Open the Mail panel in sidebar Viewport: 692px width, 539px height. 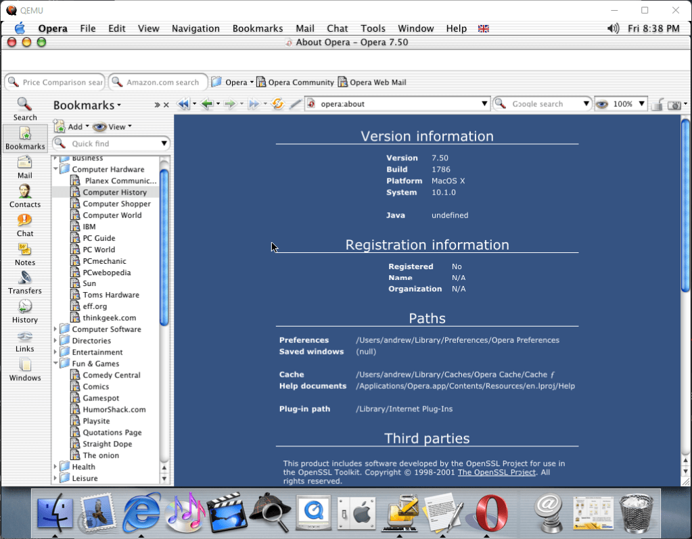click(25, 166)
